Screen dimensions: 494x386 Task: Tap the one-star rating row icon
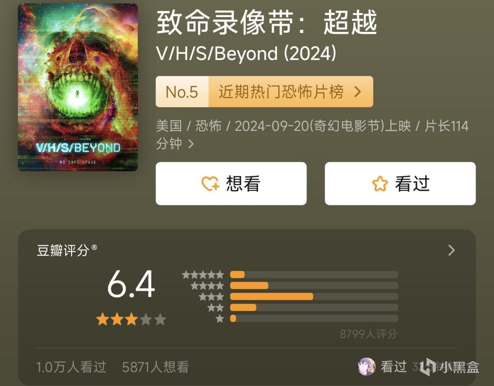point(220,318)
